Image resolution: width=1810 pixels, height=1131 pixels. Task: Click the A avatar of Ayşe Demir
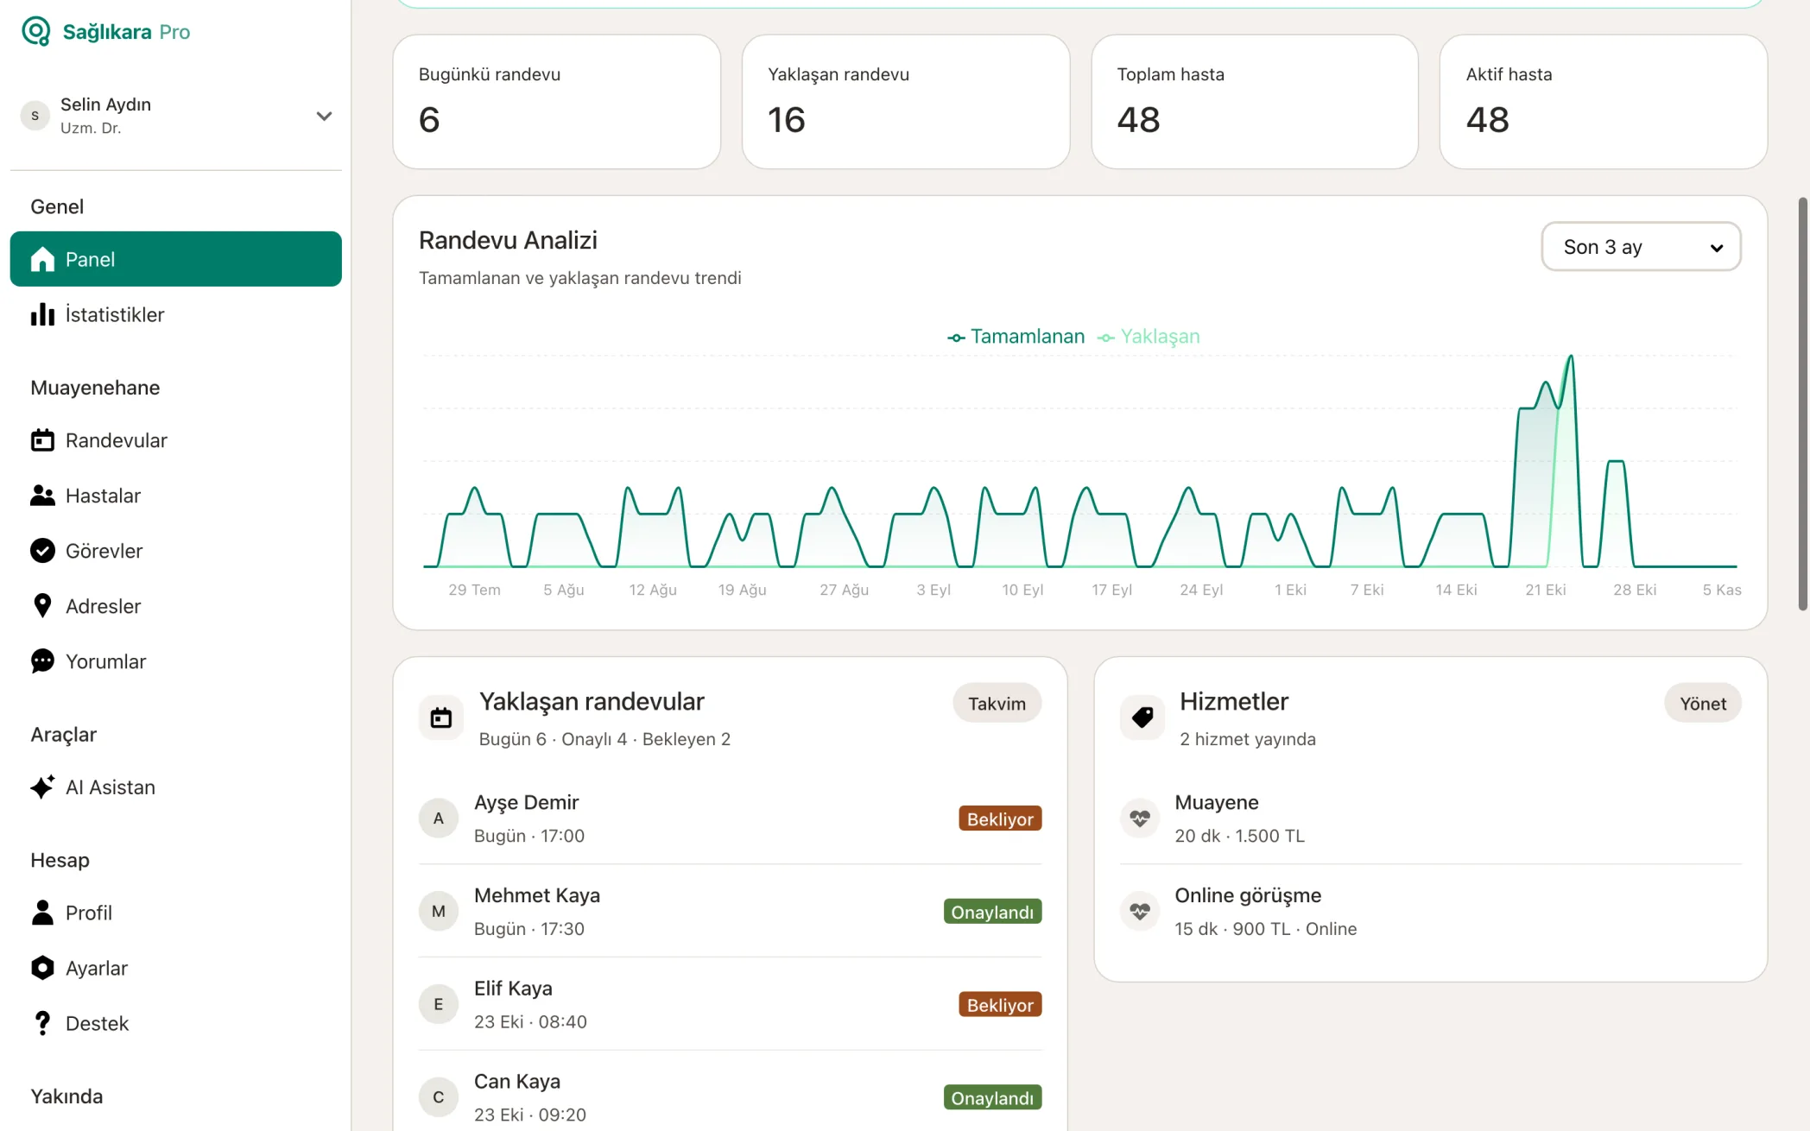[x=439, y=818]
